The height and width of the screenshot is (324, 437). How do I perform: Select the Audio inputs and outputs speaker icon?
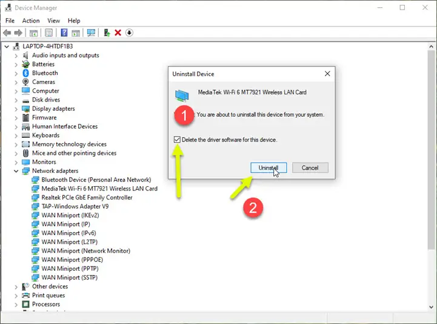tap(25, 55)
